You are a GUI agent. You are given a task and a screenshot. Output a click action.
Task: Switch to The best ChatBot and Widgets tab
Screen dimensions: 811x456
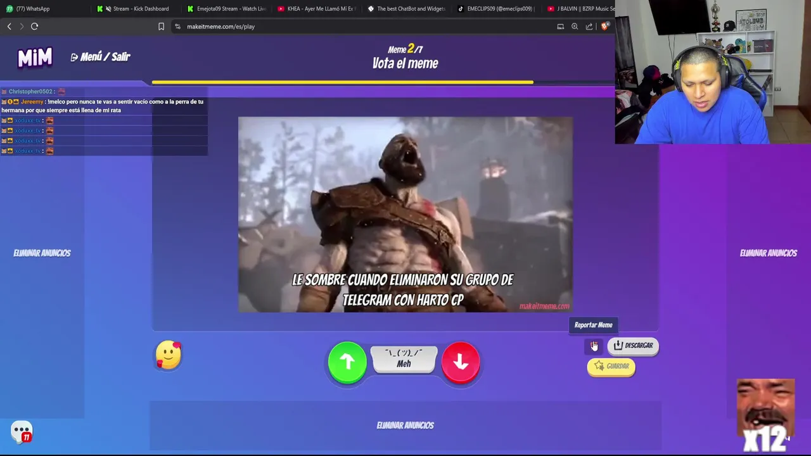point(407,9)
